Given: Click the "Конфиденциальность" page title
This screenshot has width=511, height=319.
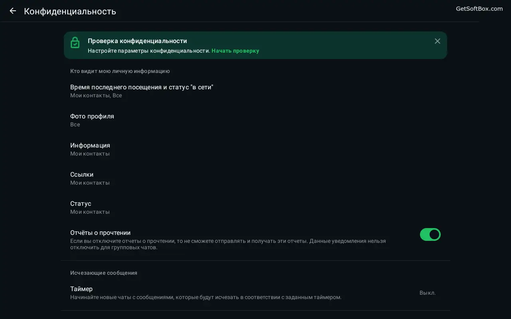Looking at the screenshot, I should pyautogui.click(x=70, y=11).
